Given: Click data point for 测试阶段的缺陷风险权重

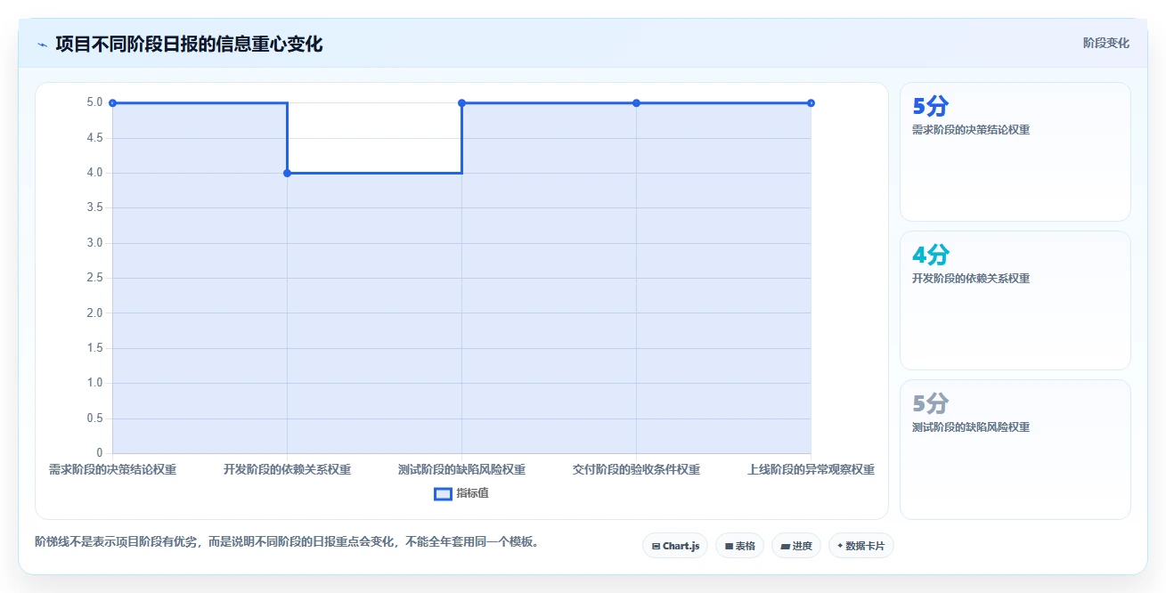Looking at the screenshot, I should pyautogui.click(x=461, y=103).
